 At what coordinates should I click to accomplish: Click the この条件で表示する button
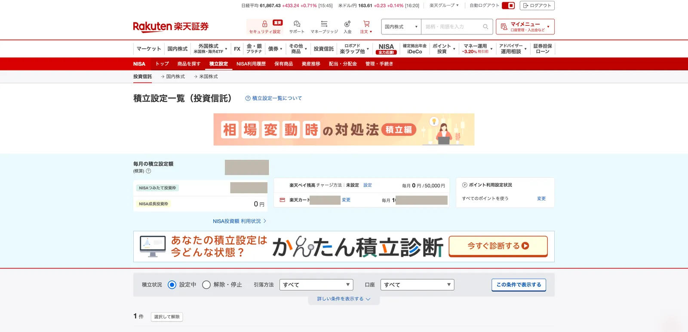tap(519, 285)
